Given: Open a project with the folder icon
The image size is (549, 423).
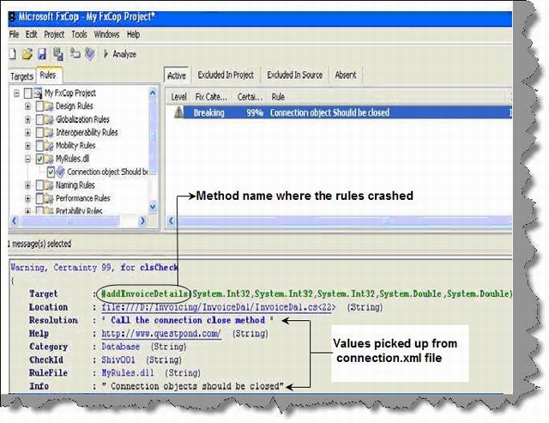Looking at the screenshot, I should tap(27, 54).
